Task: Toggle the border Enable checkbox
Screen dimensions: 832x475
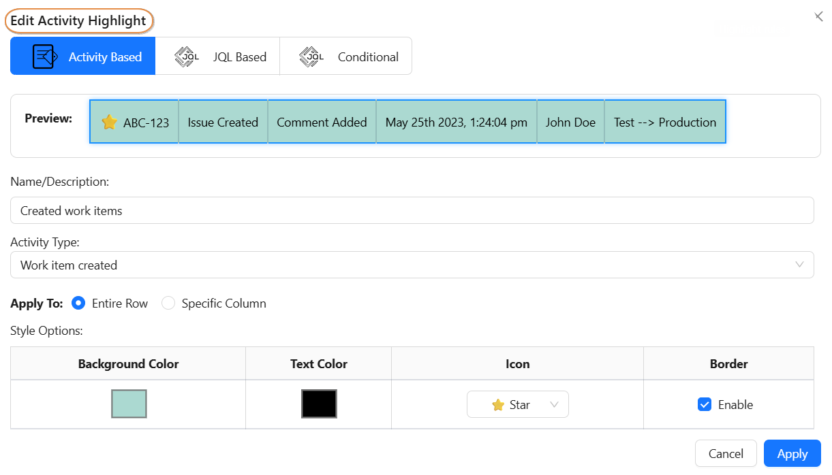Action: [705, 405]
